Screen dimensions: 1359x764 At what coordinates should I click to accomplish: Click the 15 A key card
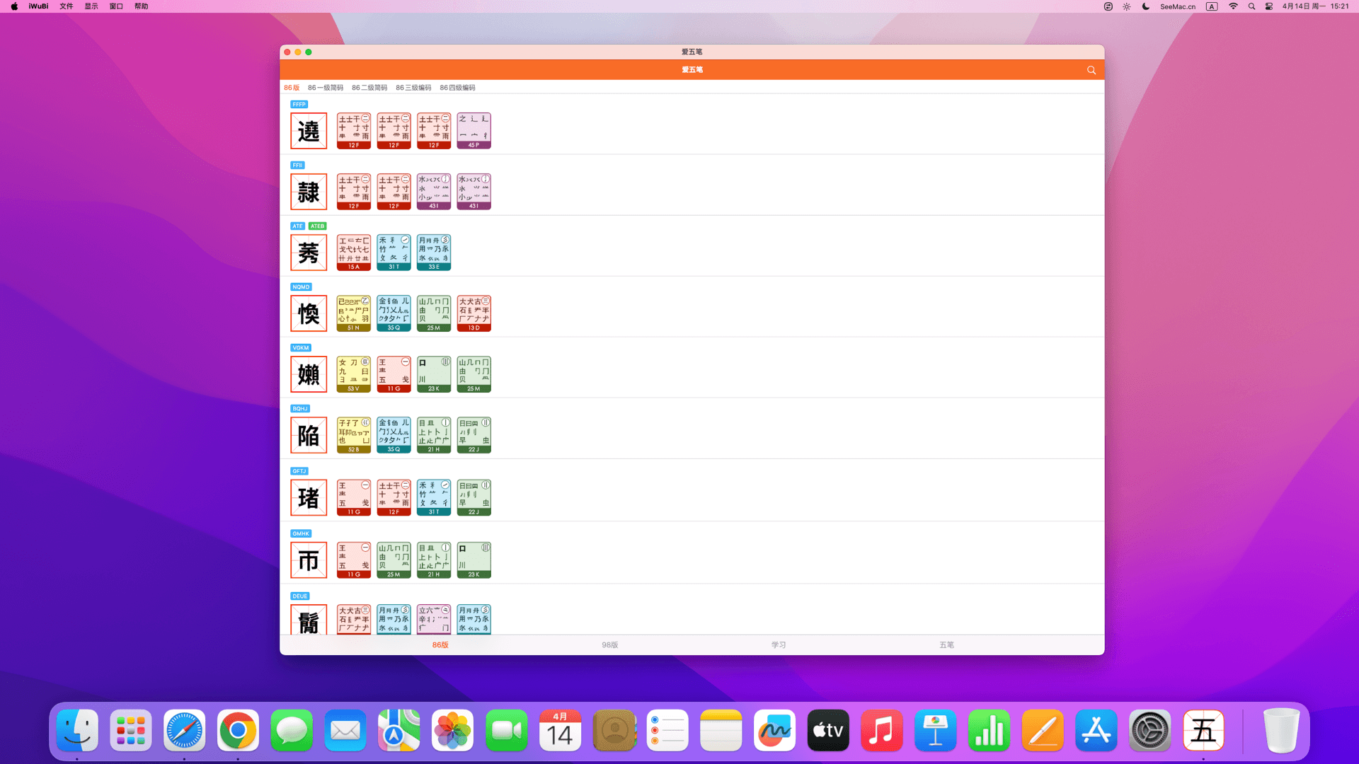click(353, 253)
